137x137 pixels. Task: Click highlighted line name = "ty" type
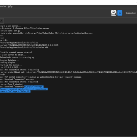[15, 91]
